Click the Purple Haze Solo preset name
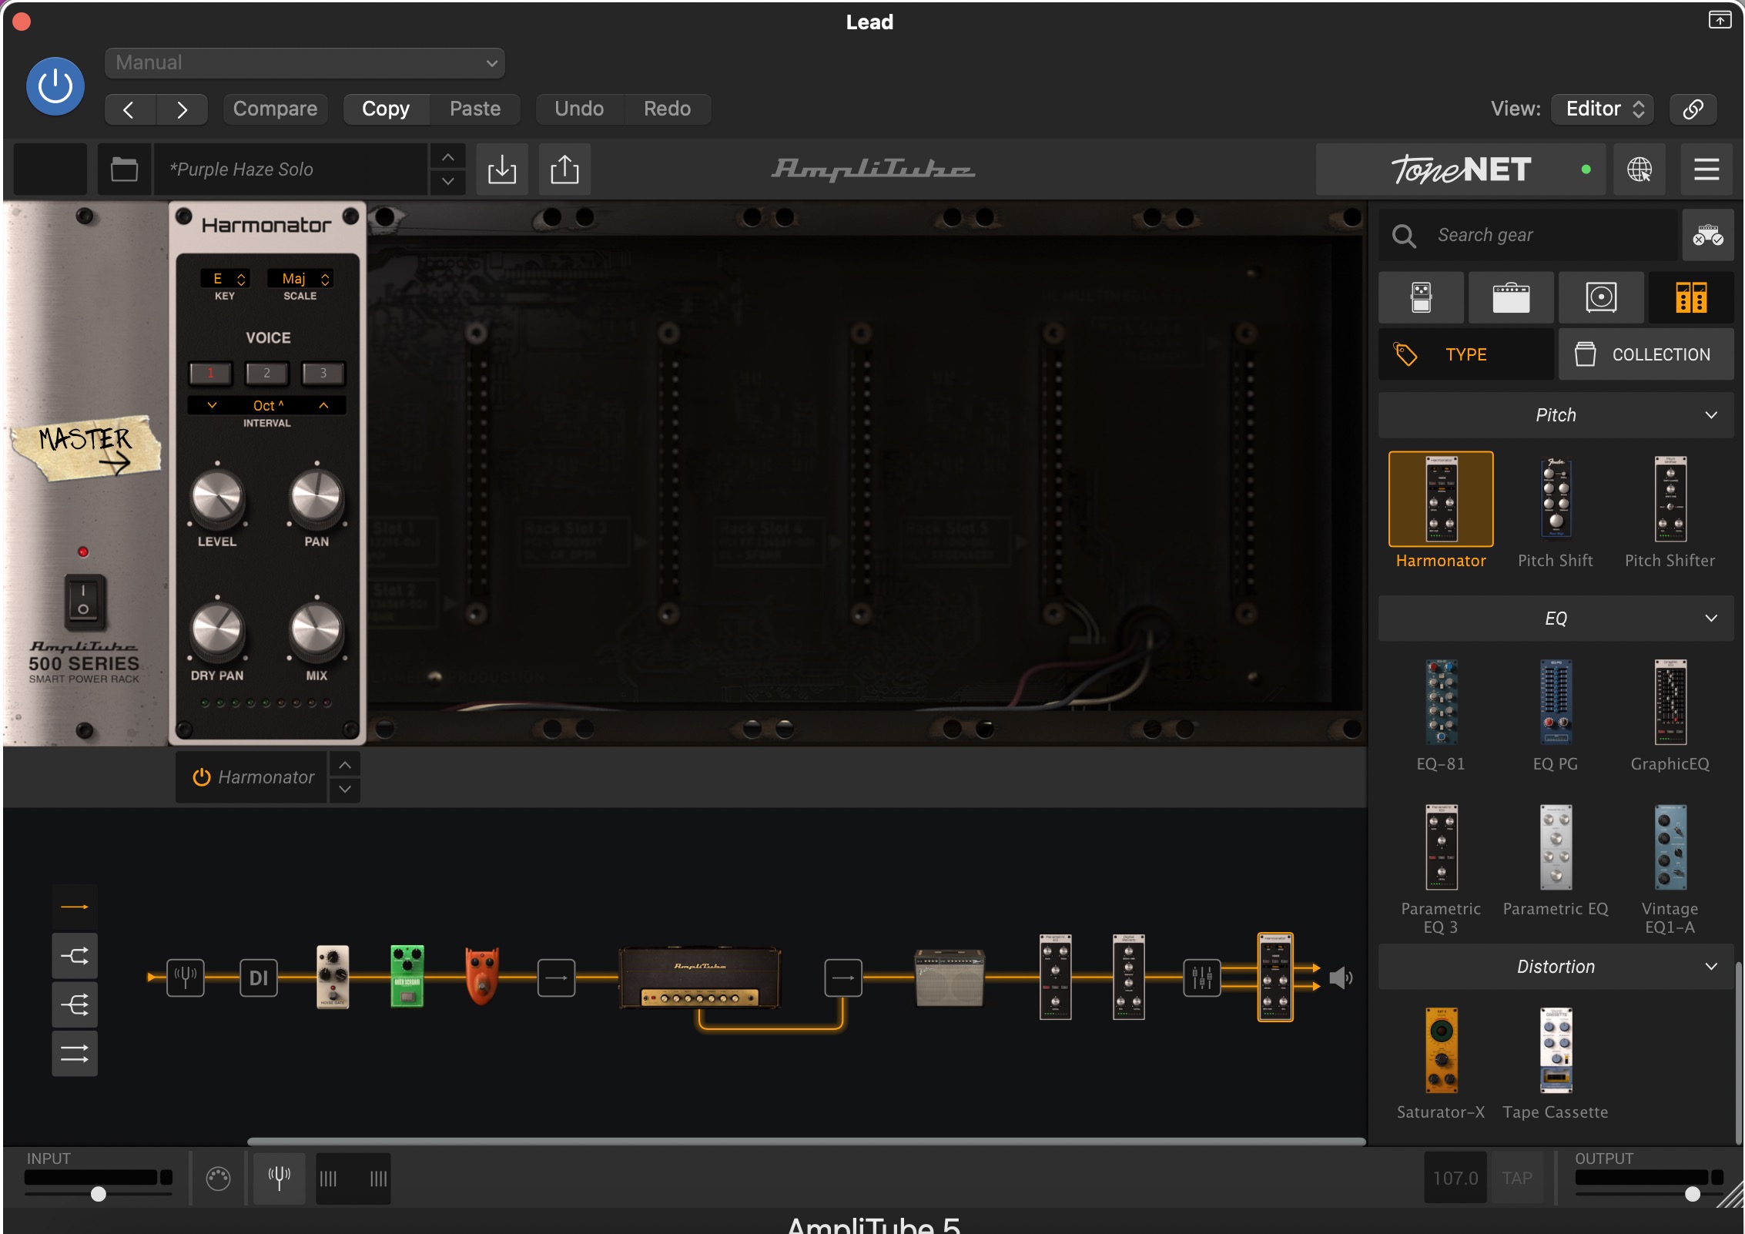The width and height of the screenshot is (1745, 1234). pyautogui.click(x=291, y=169)
